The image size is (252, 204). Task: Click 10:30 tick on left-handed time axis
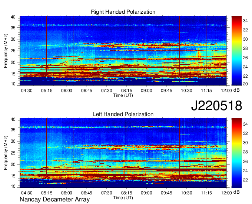pos(186,193)
